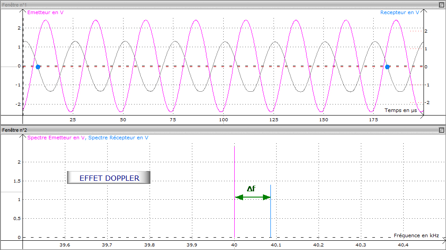446x250 pixels.
Task: Click the 'Fréquence en kHz' axis label
Action: click(416, 235)
